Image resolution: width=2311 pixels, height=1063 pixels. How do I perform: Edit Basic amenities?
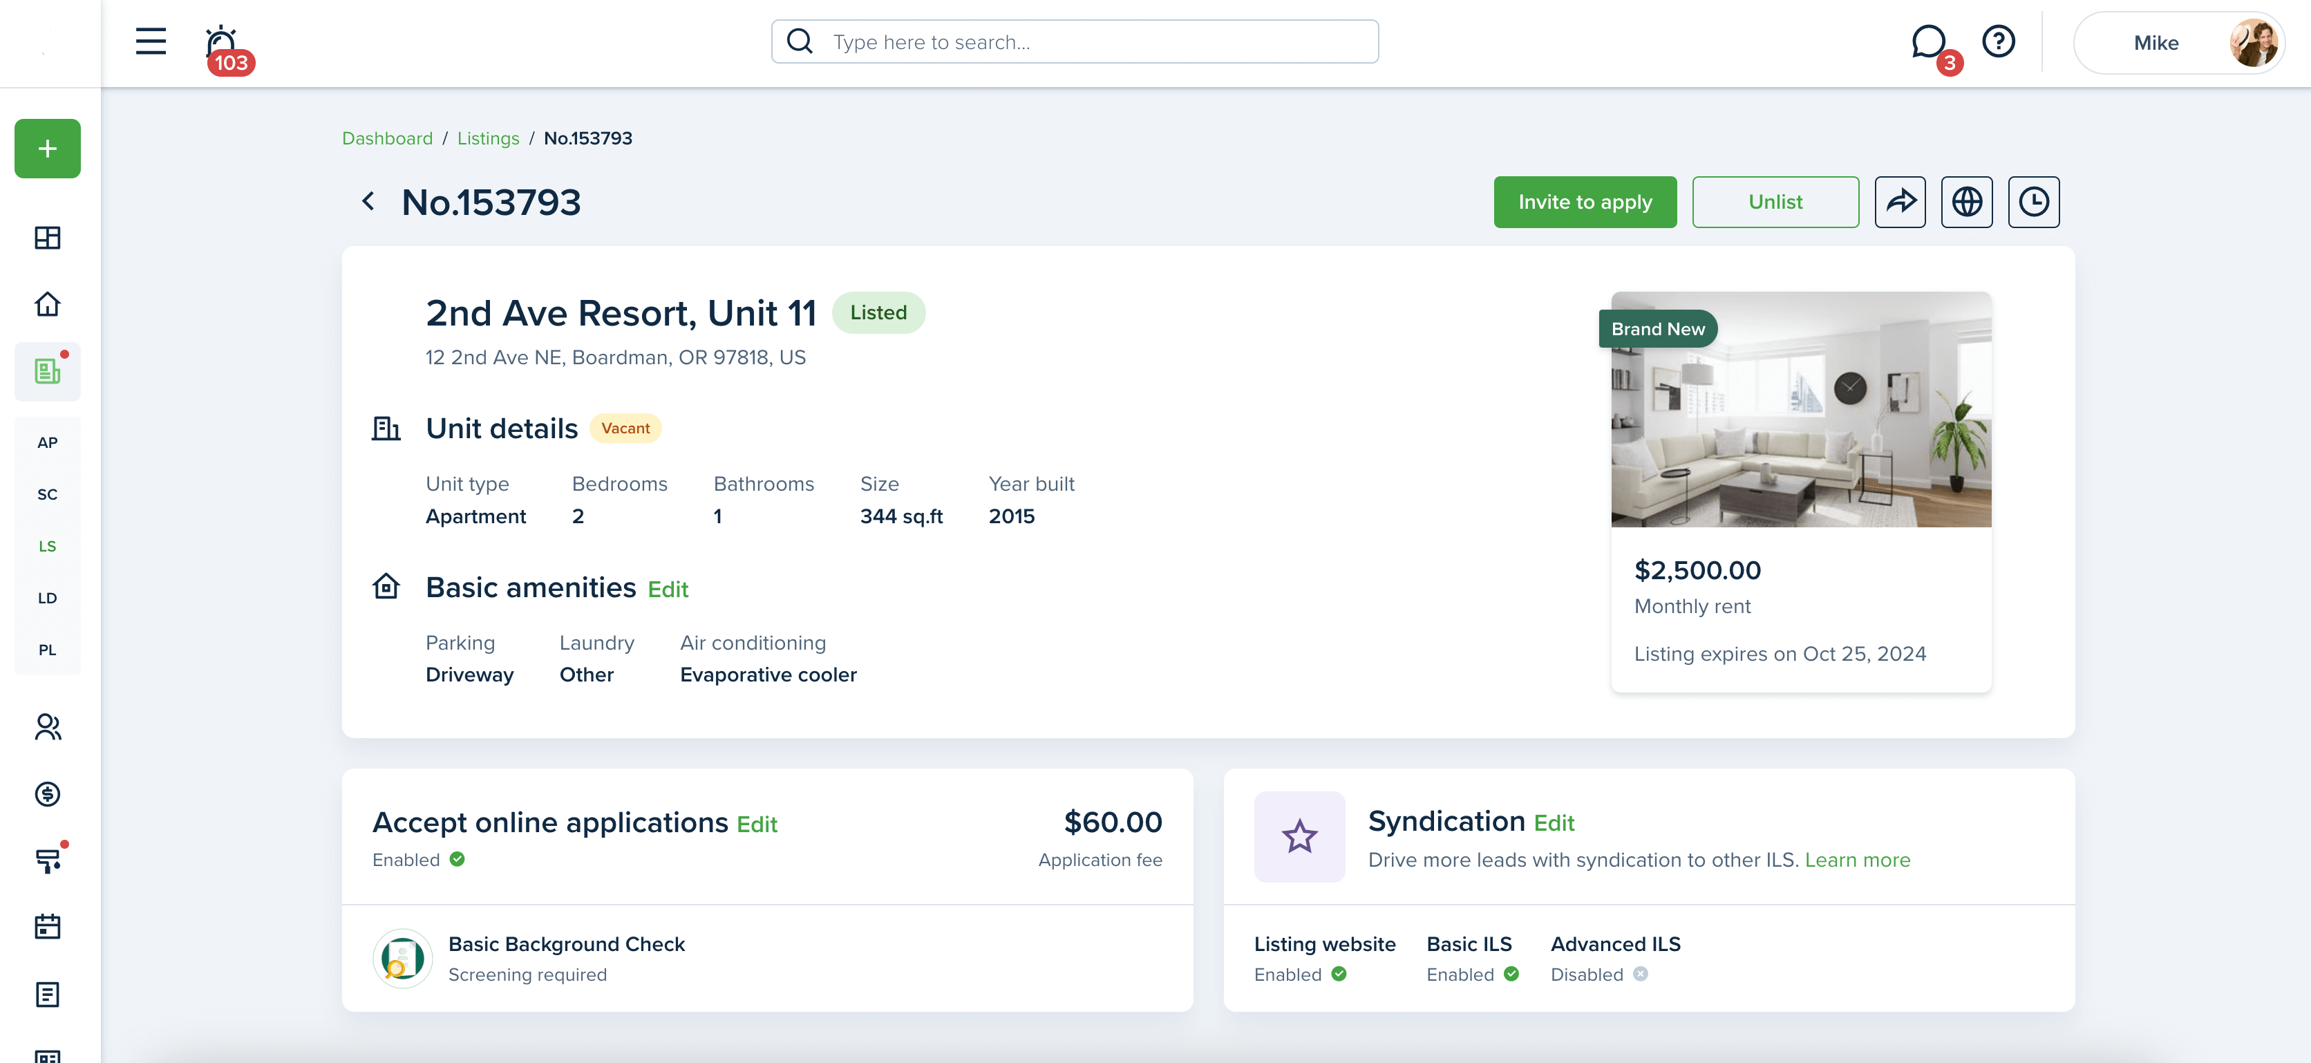tap(668, 590)
